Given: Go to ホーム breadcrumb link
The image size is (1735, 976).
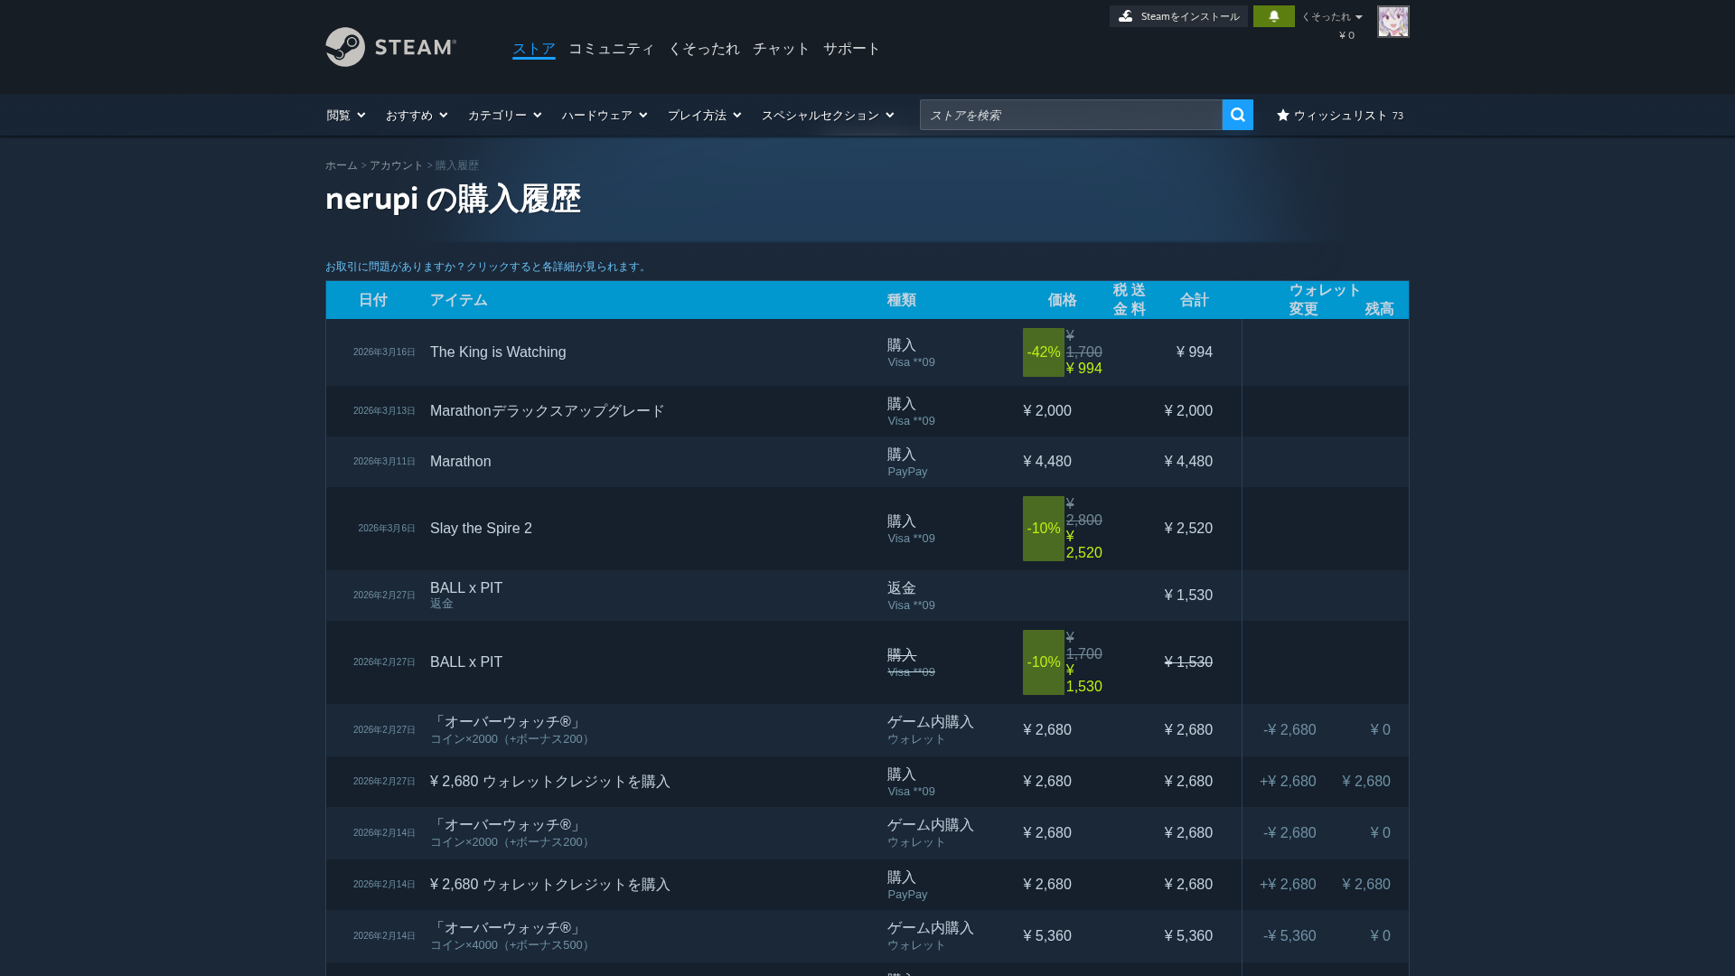Looking at the screenshot, I should point(342,165).
